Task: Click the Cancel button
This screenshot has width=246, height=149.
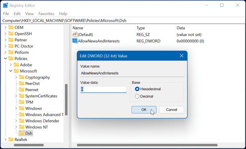Action: click(x=171, y=110)
